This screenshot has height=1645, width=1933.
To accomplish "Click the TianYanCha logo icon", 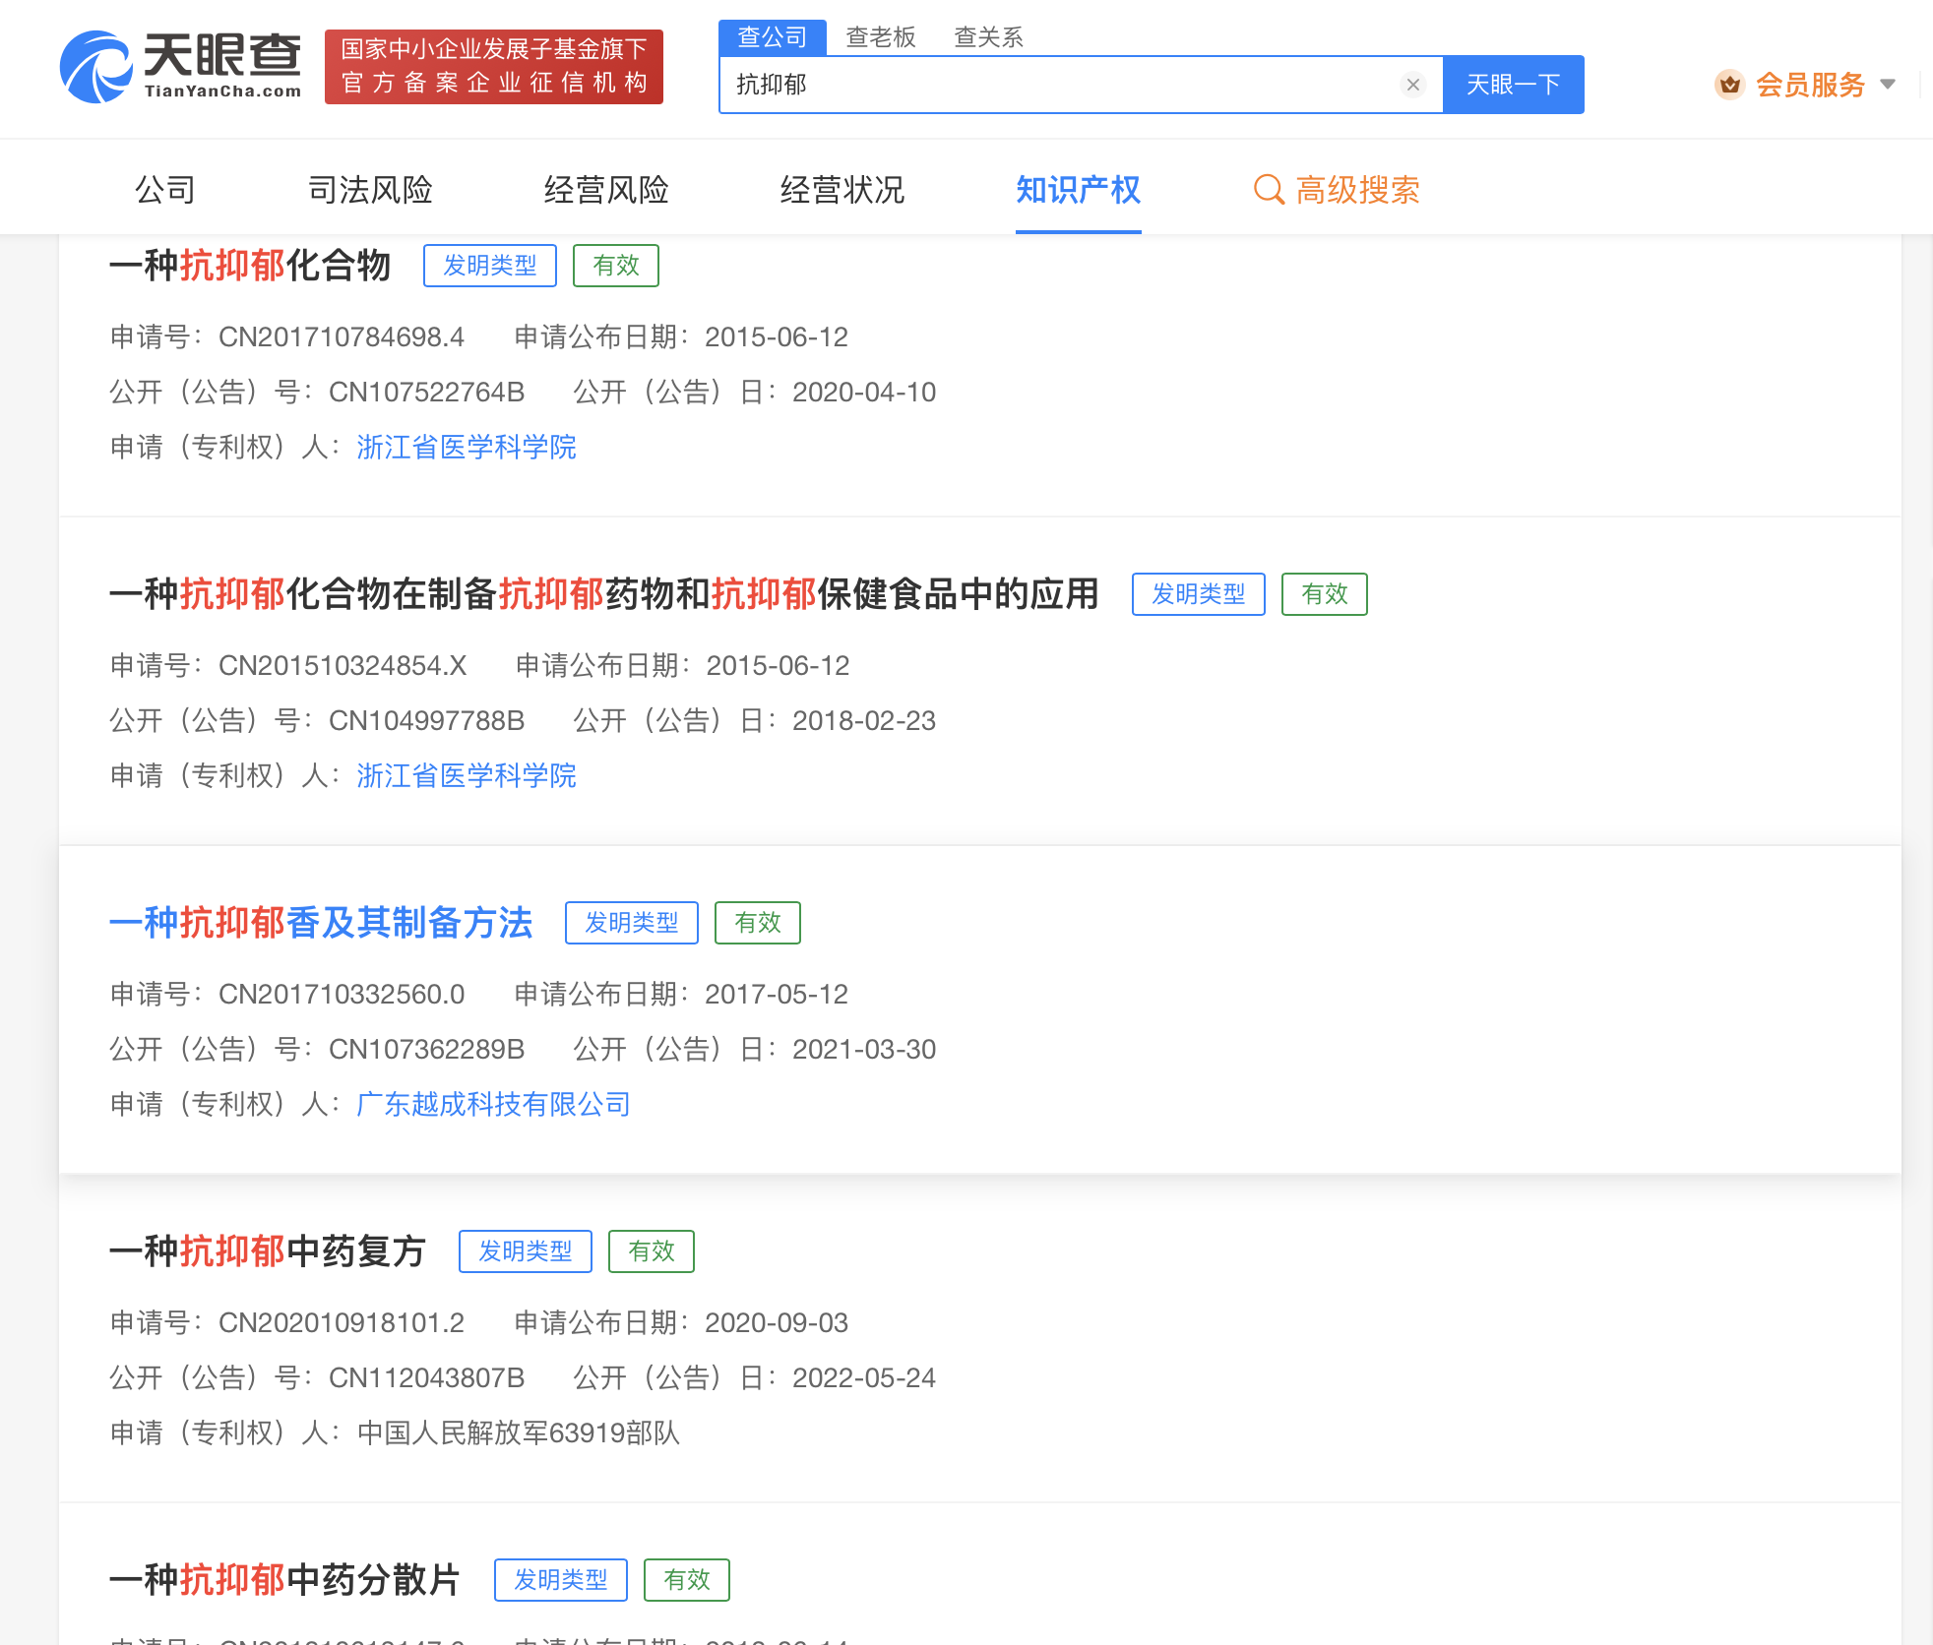I will [x=96, y=67].
